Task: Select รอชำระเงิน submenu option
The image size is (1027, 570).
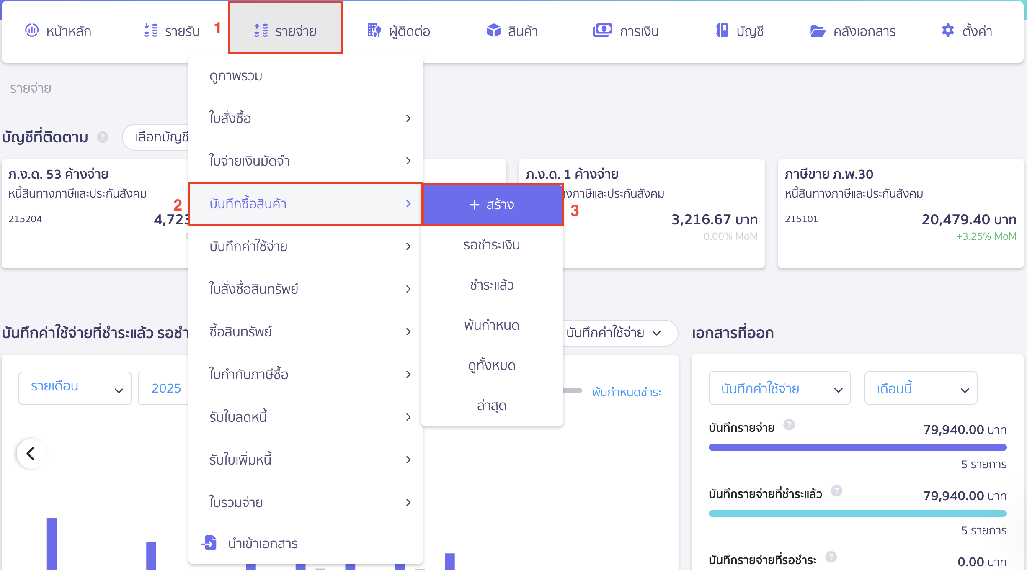Action: click(x=492, y=245)
